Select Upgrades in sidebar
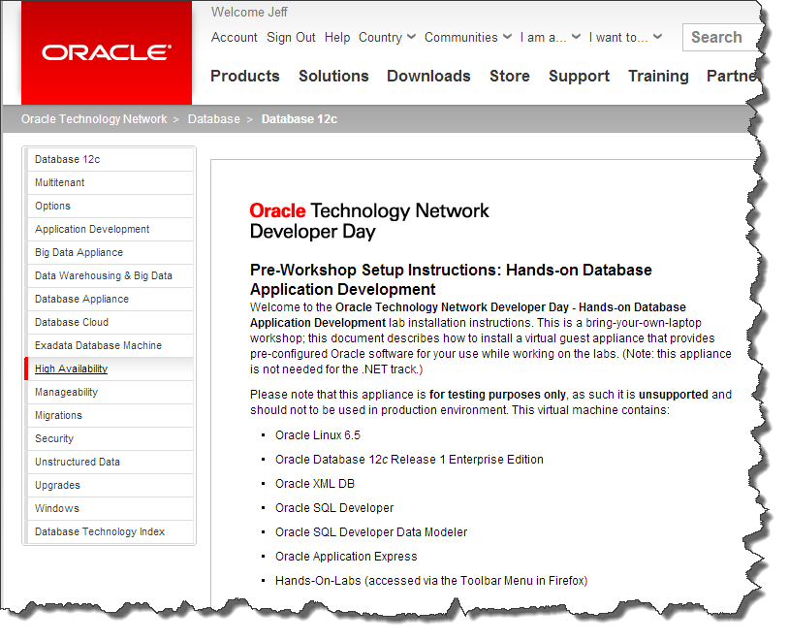Viewport: 789px width, 641px height. [x=110, y=485]
